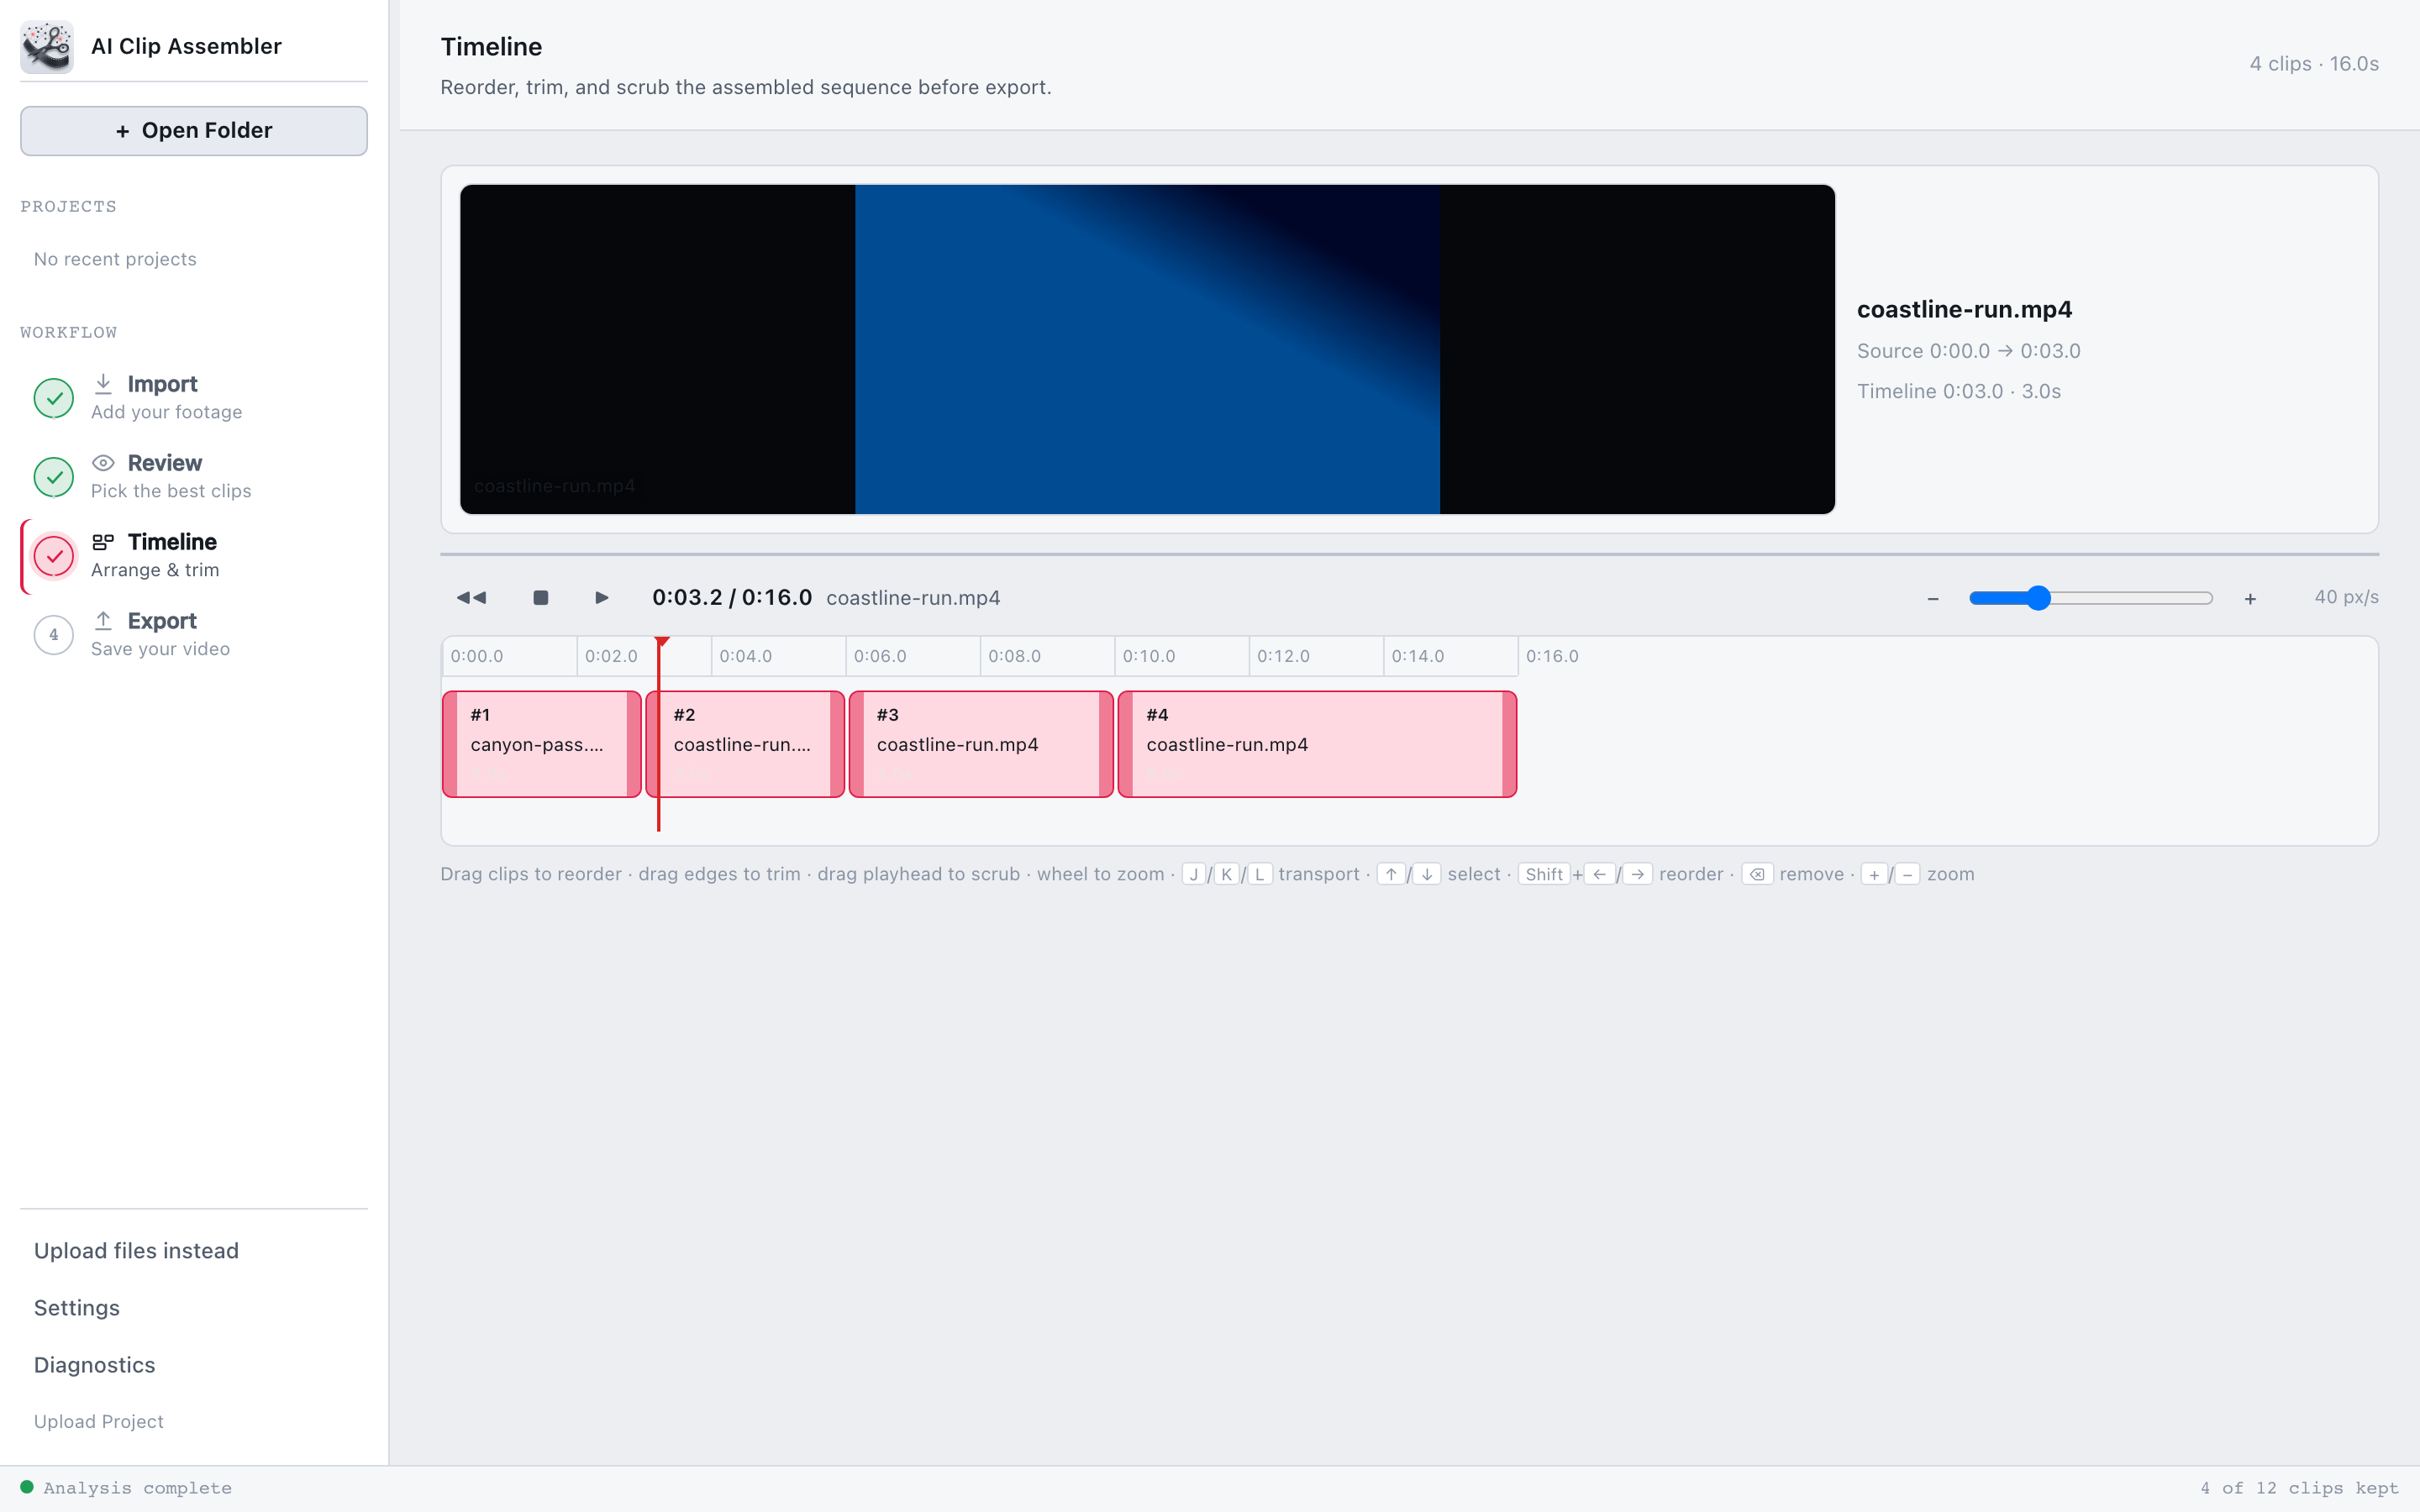Play the assembled sequence
Image resolution: width=2420 pixels, height=1512 pixels.
[601, 598]
